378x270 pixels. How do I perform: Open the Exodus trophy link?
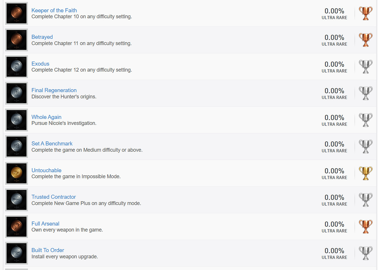(40, 64)
